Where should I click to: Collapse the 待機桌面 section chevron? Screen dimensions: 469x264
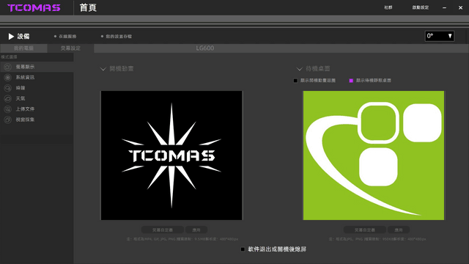[x=300, y=69]
